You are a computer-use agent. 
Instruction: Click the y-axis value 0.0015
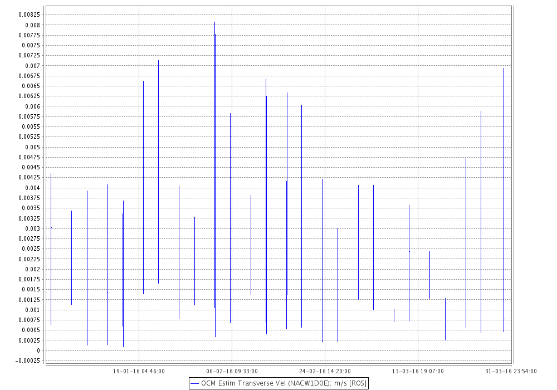click(x=31, y=289)
